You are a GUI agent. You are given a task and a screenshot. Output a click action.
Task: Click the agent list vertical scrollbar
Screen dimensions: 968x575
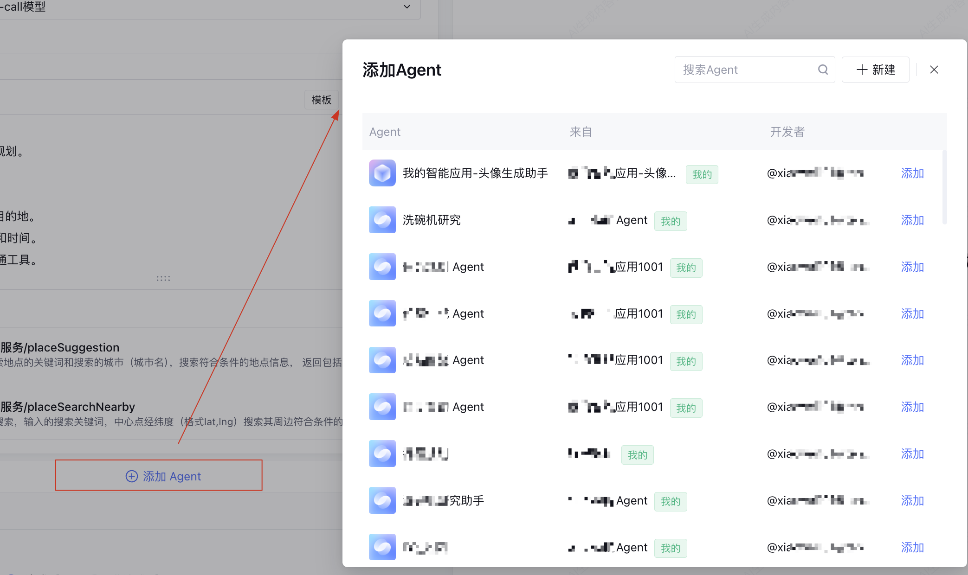pyautogui.click(x=944, y=187)
